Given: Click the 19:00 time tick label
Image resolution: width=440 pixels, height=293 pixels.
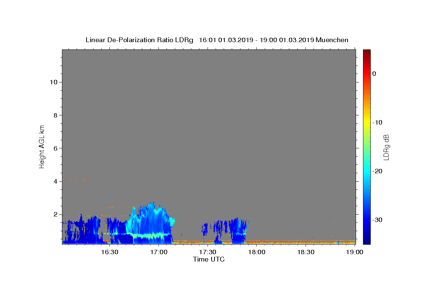Looking at the screenshot, I should (x=355, y=252).
